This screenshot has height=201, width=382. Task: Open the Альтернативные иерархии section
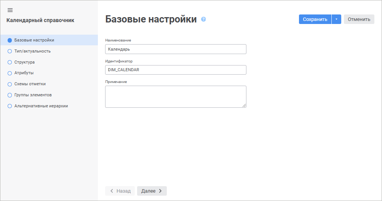(x=41, y=106)
